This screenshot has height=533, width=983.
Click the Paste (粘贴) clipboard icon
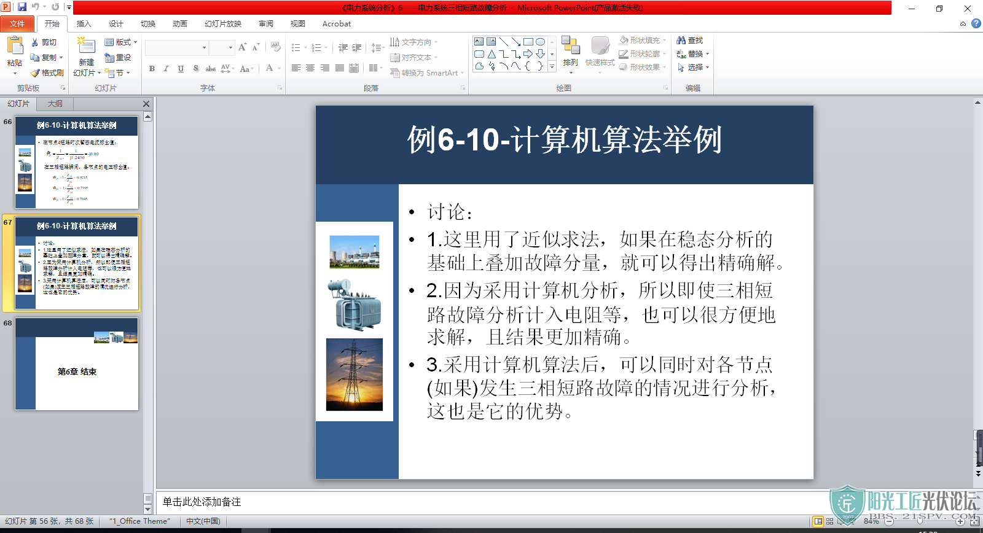15,46
